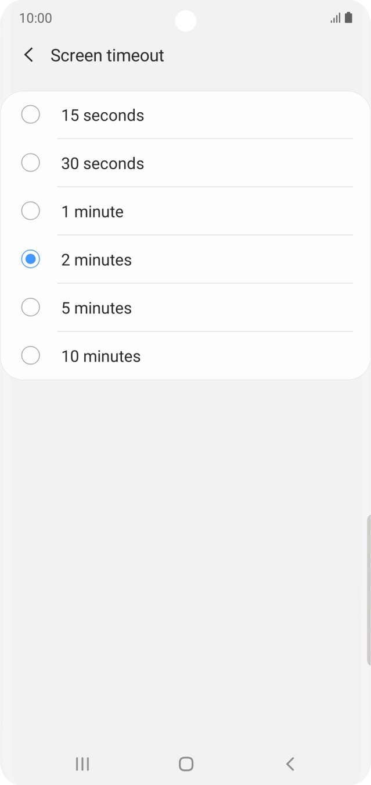Tap the Back navigation key
This screenshot has width=371, height=785.
pyautogui.click(x=289, y=764)
